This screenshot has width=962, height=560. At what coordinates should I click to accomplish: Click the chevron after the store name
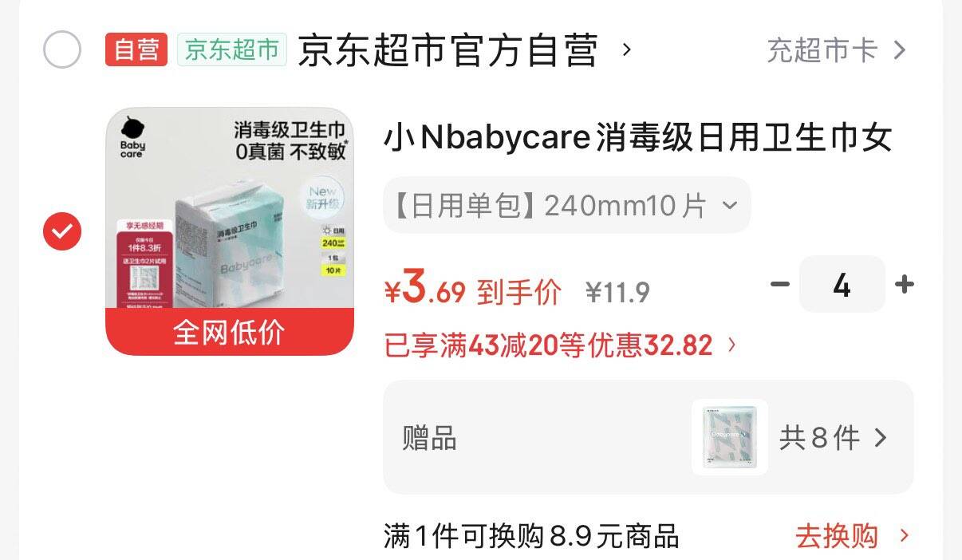point(626,49)
